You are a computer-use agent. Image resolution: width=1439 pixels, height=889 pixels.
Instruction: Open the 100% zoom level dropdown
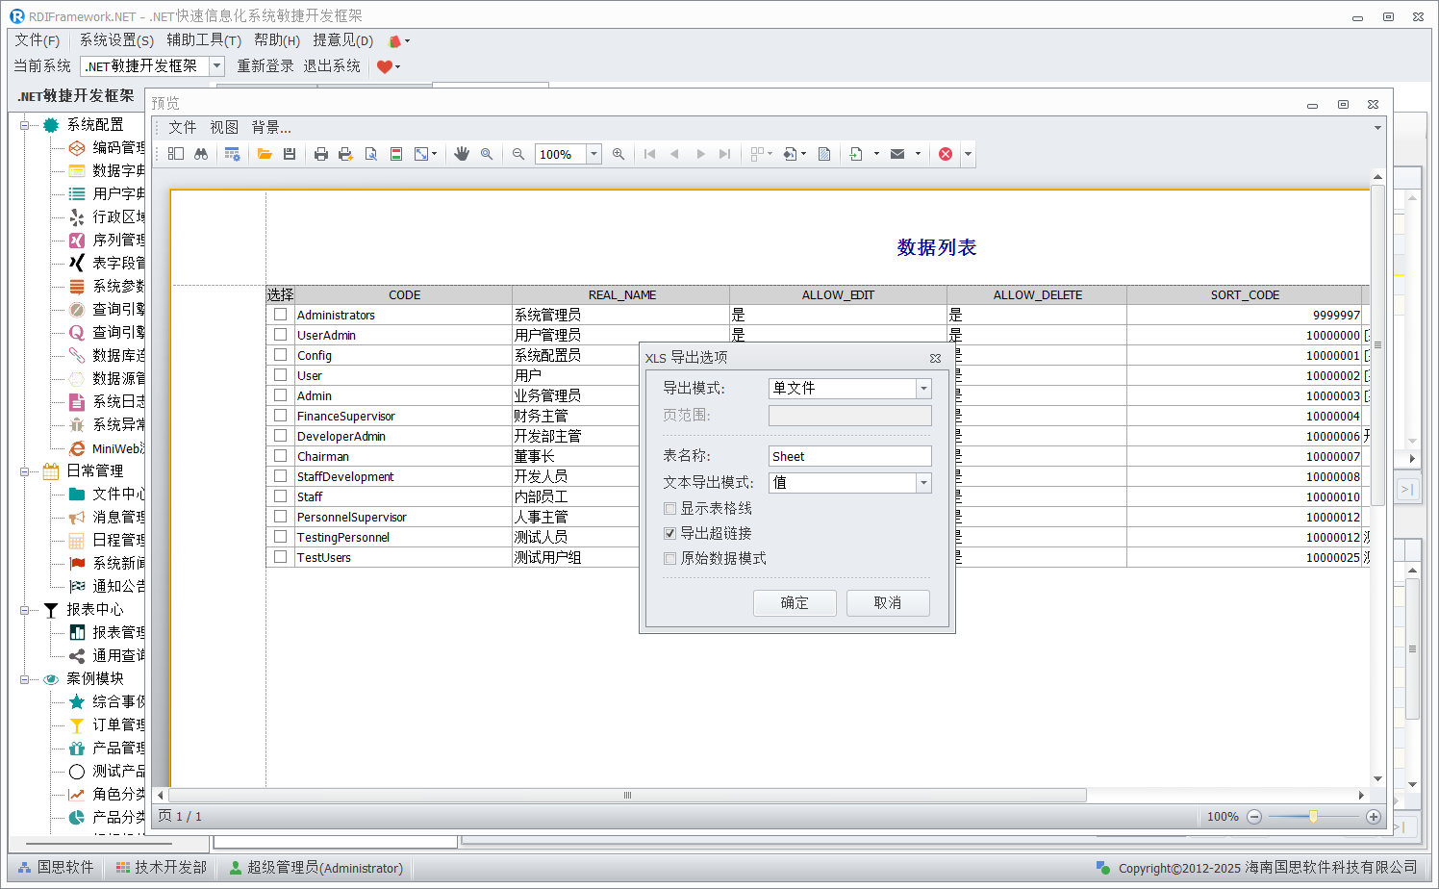pyautogui.click(x=593, y=154)
